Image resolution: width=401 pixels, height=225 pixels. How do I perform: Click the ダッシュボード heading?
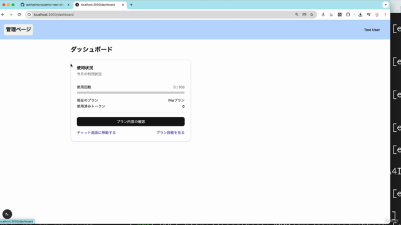point(91,49)
